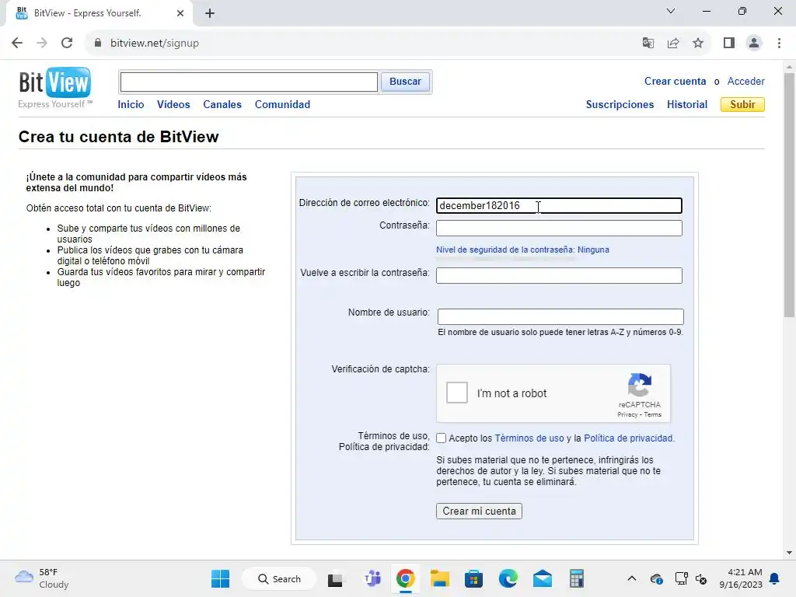The height and width of the screenshot is (597, 796).
Task: Focus the site search field
Action: pyautogui.click(x=249, y=82)
